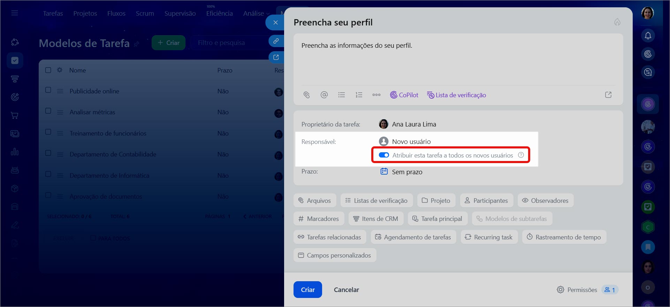Viewport: 670px width, 307px height.
Task: Disable assigning this task to all new users
Action: [x=384, y=155]
